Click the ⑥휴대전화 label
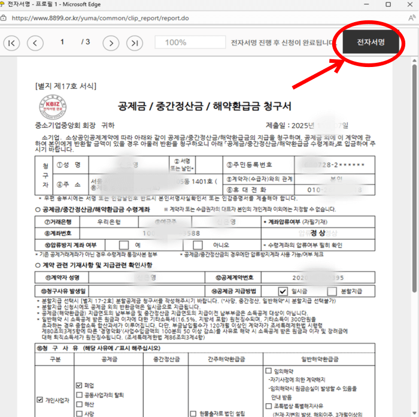This screenshot has width=419, height=417. pyautogui.click(x=247, y=190)
